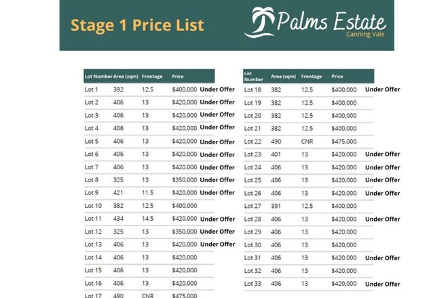The image size is (448, 298).
Task: Select the right table's Area (sqm) header
Action: 283,77
